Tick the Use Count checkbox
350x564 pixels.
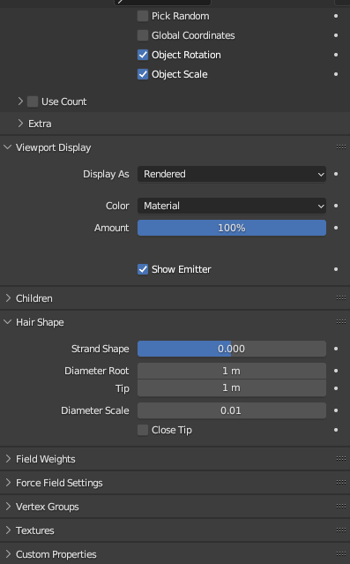(33, 102)
